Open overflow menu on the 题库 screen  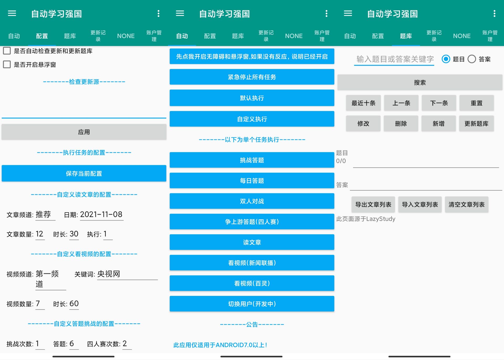tap(494, 13)
